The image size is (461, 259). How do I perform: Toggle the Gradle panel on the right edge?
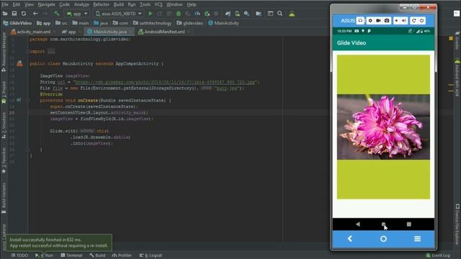(457, 40)
